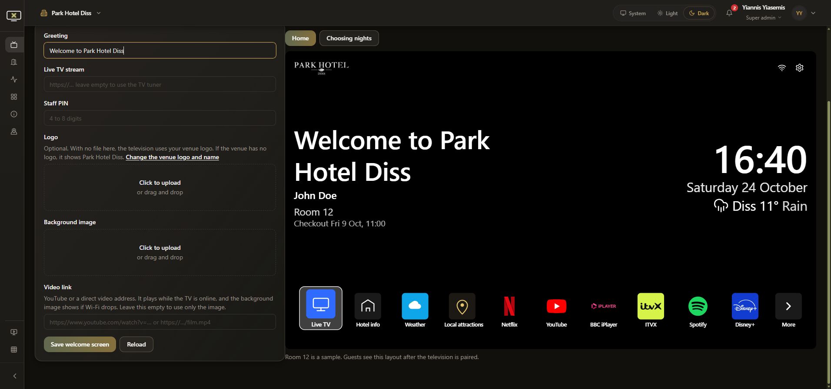Open the Disney+ tile
Image resolution: width=831 pixels, height=389 pixels.
[745, 310]
